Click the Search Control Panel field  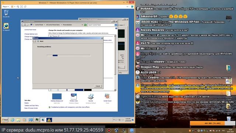[101, 25]
